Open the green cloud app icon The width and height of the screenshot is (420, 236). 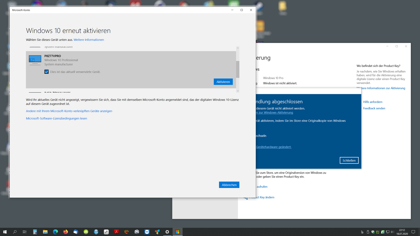coord(86,232)
